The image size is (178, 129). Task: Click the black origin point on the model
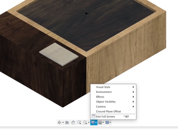click(x=86, y=14)
